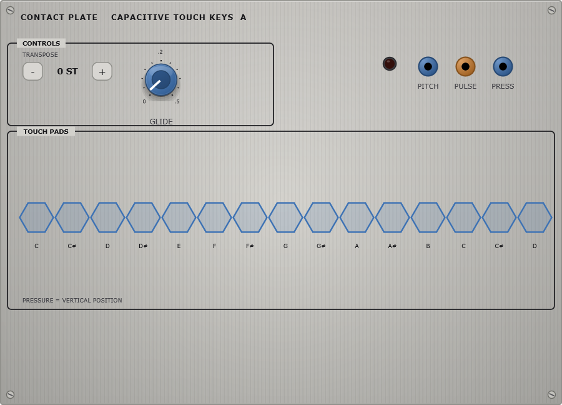Click the TRANSPOSE label
Viewport: 562px width, 405px height.
(40, 55)
